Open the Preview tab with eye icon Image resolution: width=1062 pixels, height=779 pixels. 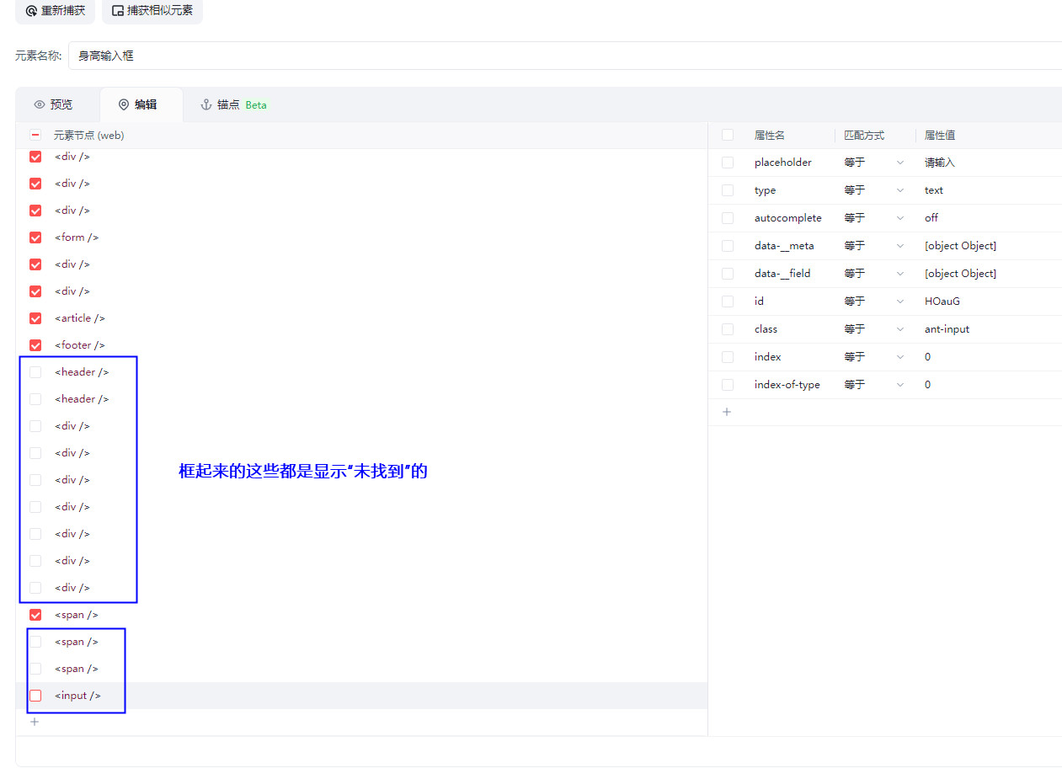click(x=53, y=104)
